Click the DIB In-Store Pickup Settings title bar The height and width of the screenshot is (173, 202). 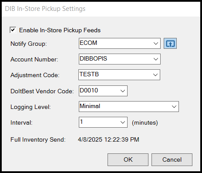[x=101, y=9]
